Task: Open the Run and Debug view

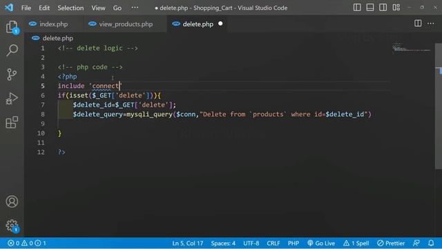Action: [x=12, y=98]
